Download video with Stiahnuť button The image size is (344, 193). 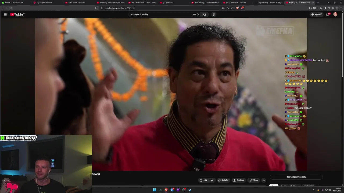[x=238, y=180]
